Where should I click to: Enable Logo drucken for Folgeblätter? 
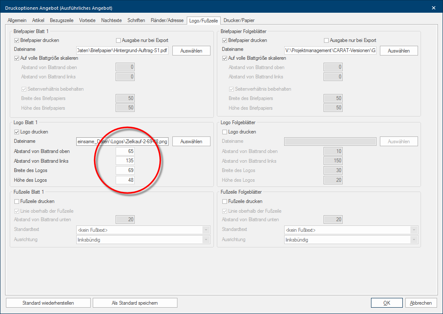click(x=225, y=132)
